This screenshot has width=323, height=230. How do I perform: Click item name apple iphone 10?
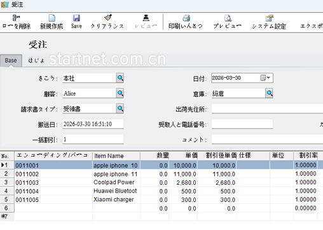(x=116, y=165)
